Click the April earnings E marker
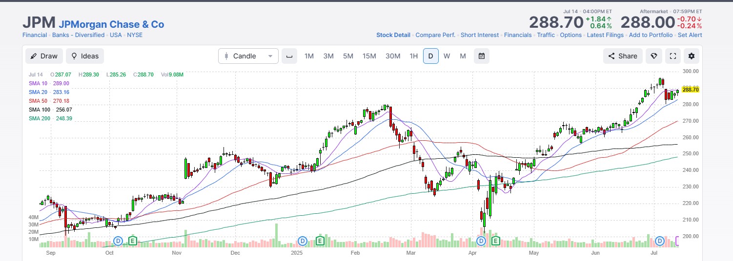 (x=495, y=241)
